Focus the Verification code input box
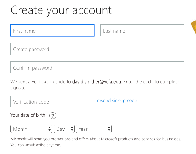 (x=52, y=101)
